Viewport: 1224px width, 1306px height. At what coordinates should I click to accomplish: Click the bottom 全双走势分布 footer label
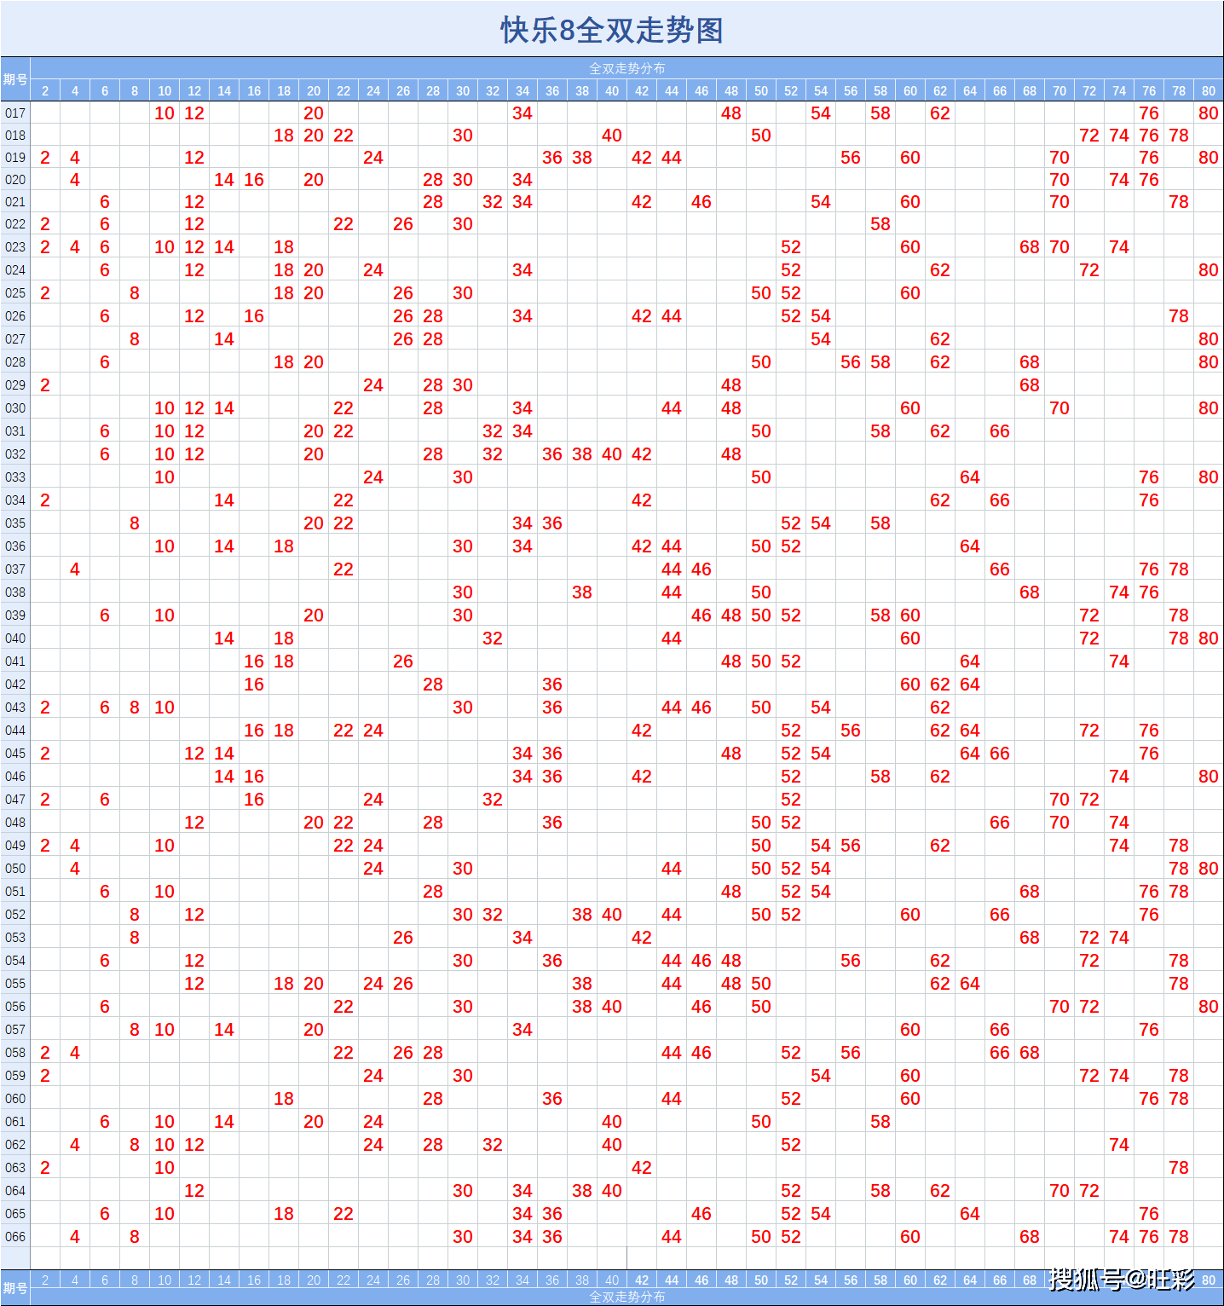click(x=626, y=1297)
